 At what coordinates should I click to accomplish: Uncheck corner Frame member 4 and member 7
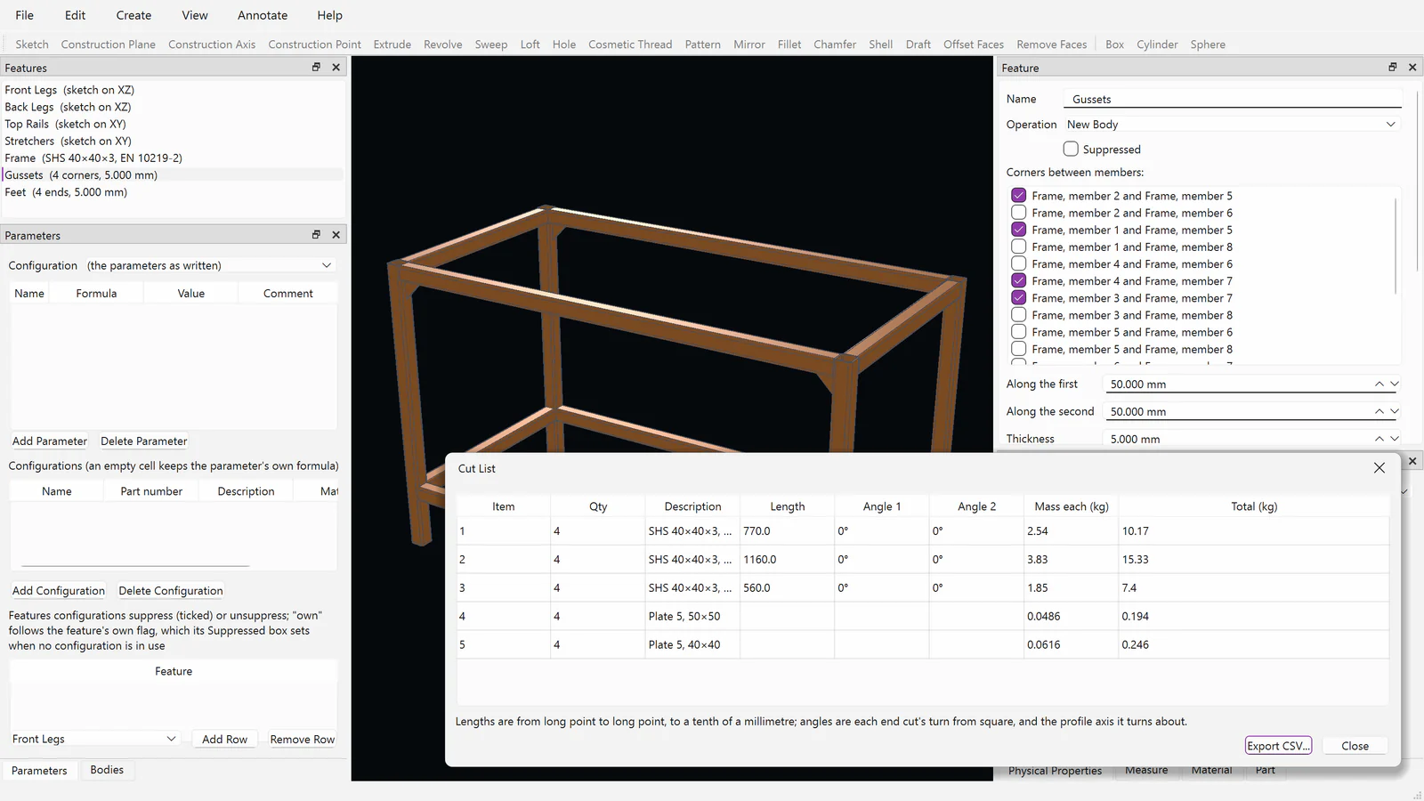click(1019, 280)
